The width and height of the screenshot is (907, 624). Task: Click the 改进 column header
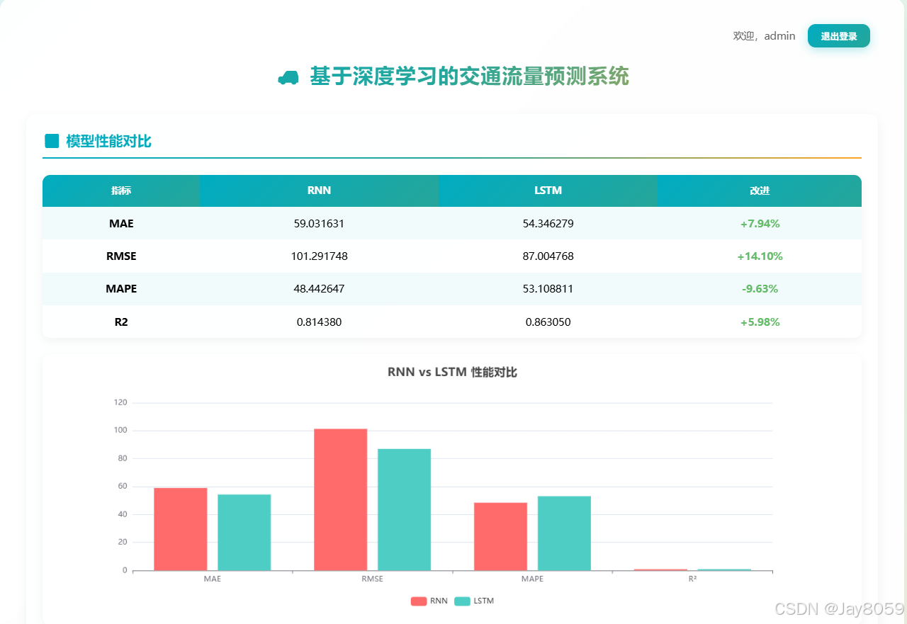(x=760, y=191)
